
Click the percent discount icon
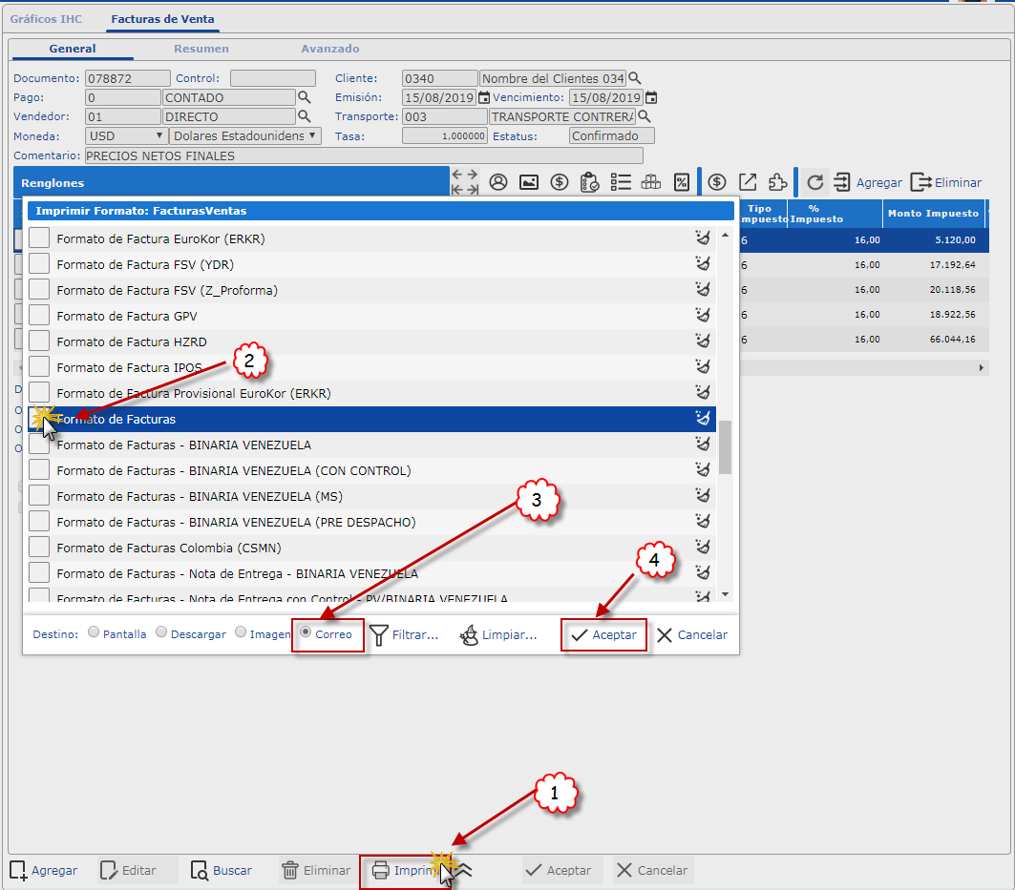point(681,182)
